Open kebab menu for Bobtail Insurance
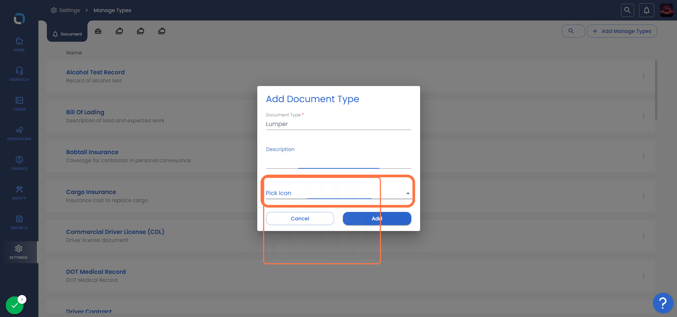The image size is (677, 317). point(643,156)
